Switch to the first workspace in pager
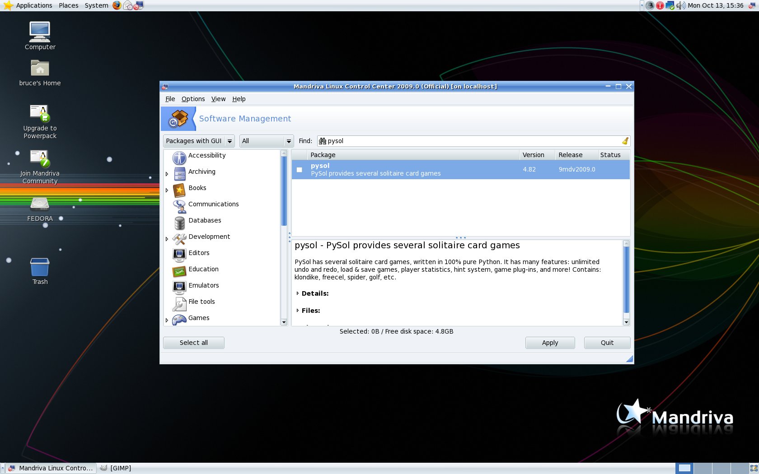The width and height of the screenshot is (759, 474). [x=684, y=468]
